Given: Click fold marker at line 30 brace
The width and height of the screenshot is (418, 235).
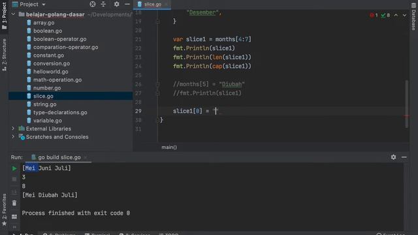Looking at the screenshot, I should [157, 120].
